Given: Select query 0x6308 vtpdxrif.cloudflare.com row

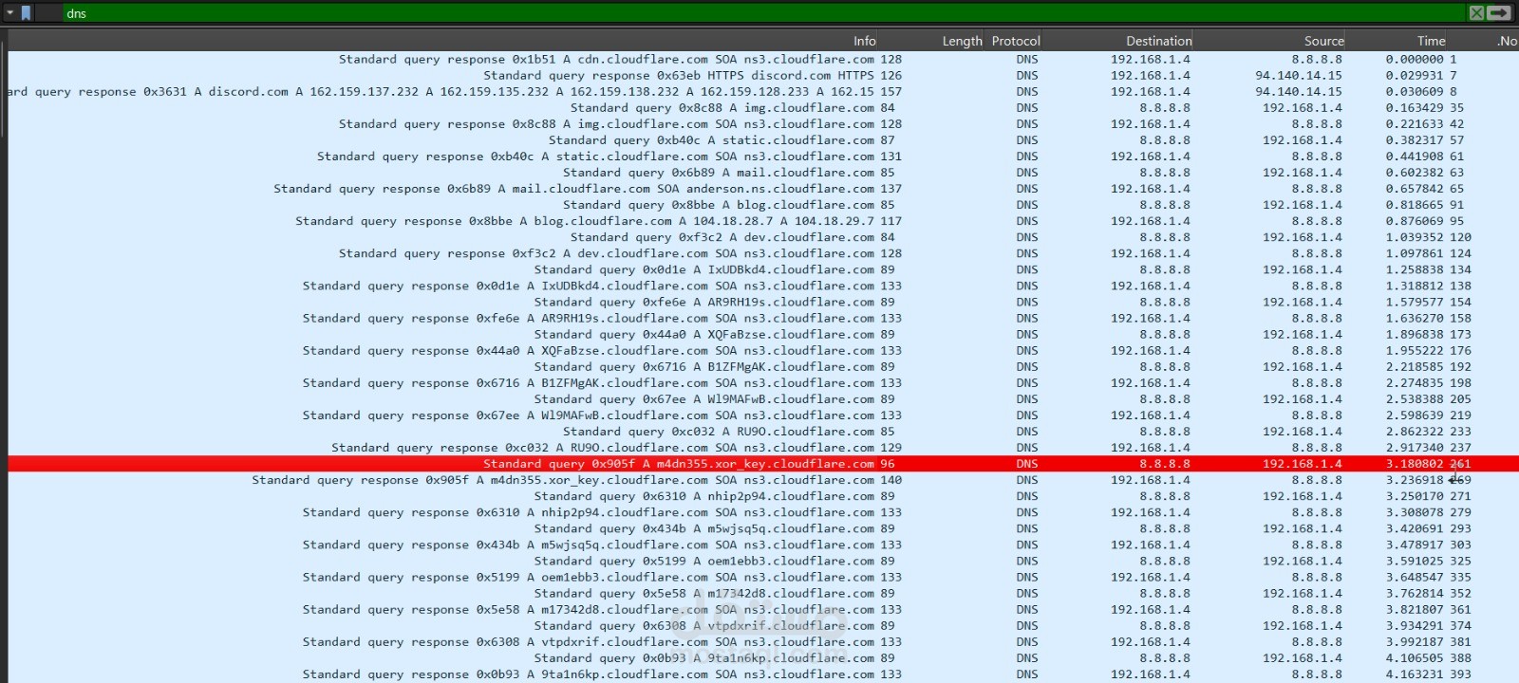Looking at the screenshot, I should [763, 626].
